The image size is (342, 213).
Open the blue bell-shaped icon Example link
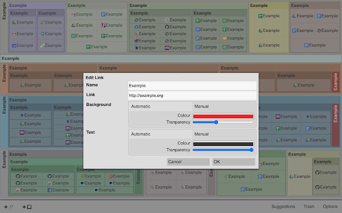tap(145, 27)
